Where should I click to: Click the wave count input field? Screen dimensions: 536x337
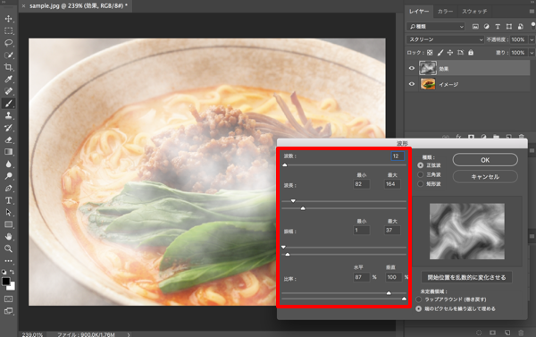tap(398, 156)
